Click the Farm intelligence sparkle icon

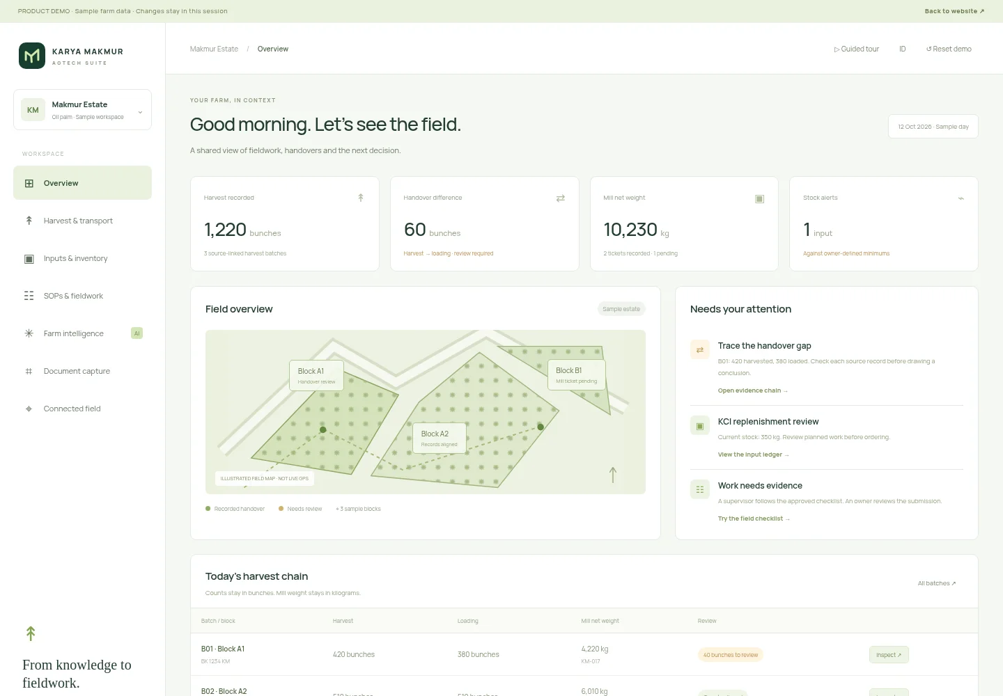coord(29,333)
